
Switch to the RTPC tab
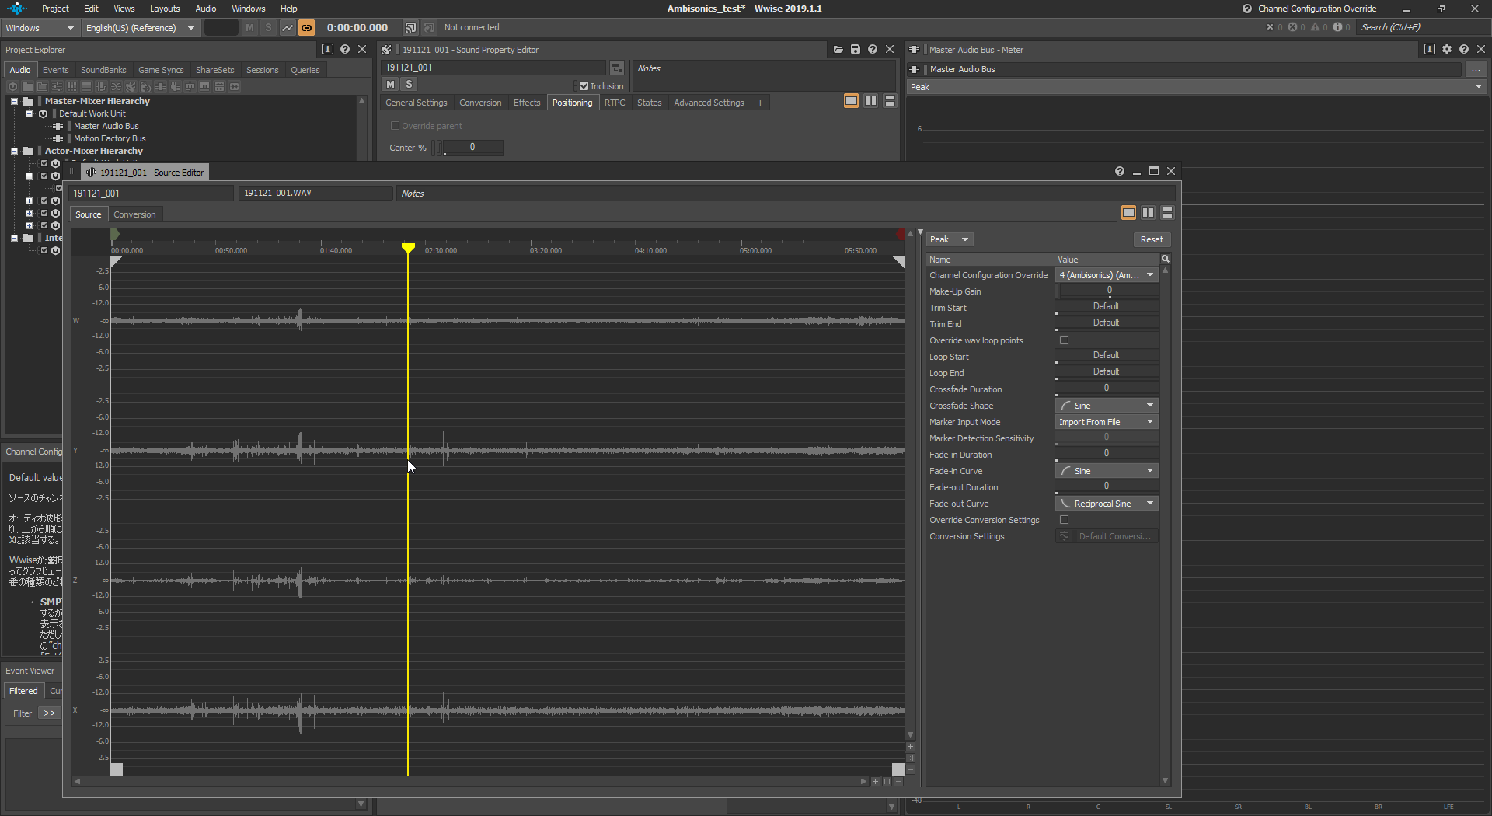615,103
